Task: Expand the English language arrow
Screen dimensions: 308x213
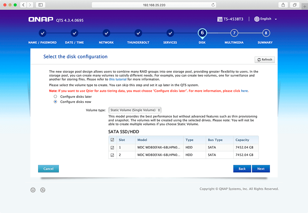Action: pyautogui.click(x=276, y=19)
